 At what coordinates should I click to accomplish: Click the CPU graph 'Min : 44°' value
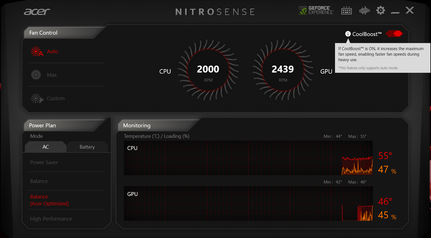333,136
